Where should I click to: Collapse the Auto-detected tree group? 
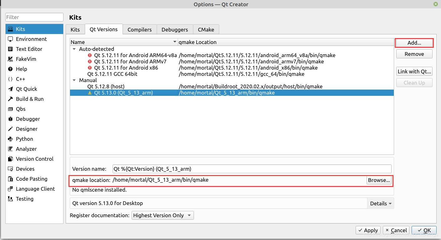[74, 49]
